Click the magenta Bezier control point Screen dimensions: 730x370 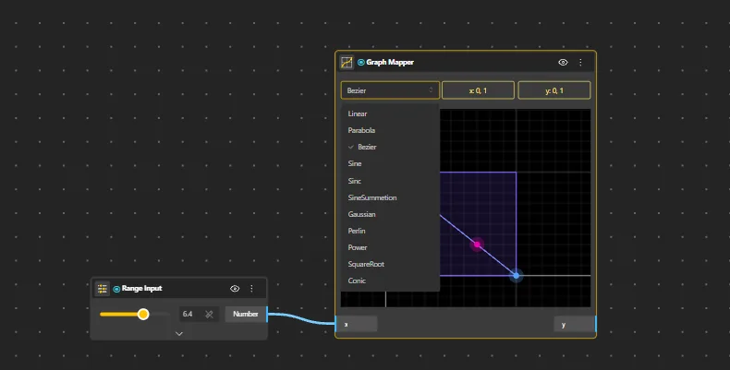[477, 245]
